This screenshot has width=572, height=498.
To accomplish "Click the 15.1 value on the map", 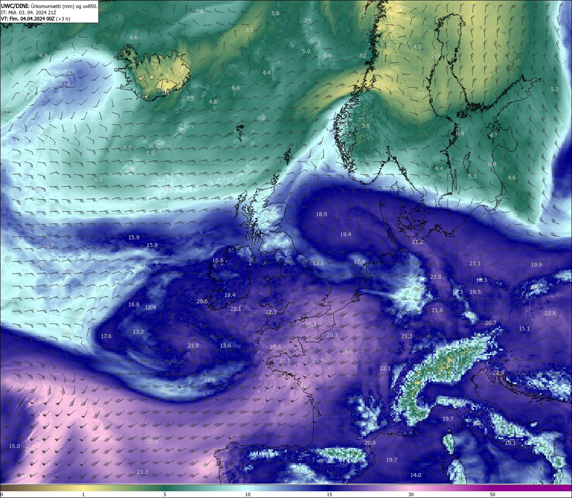I will pyautogui.click(x=524, y=329).
